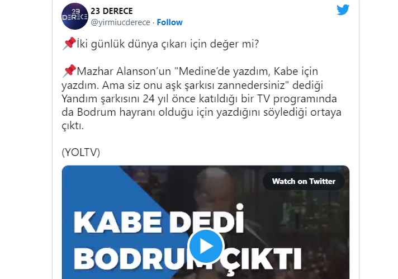Click the first pushpin emoji

tap(69, 44)
